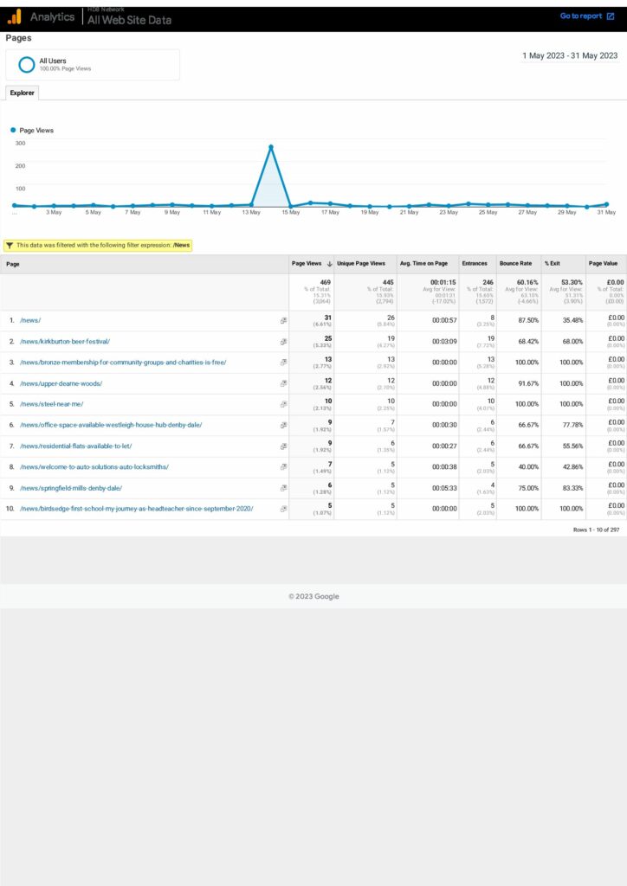
Task: Open external link icon for /news/ row
Action: click(x=283, y=320)
